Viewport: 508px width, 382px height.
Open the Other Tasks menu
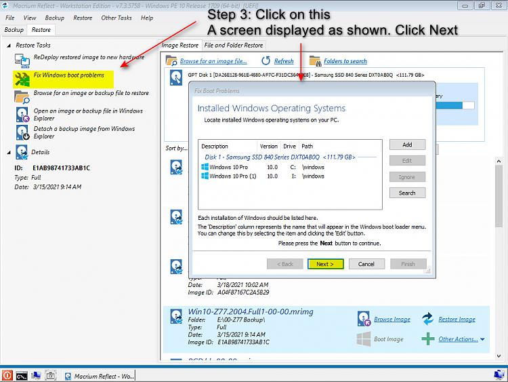[x=117, y=18]
